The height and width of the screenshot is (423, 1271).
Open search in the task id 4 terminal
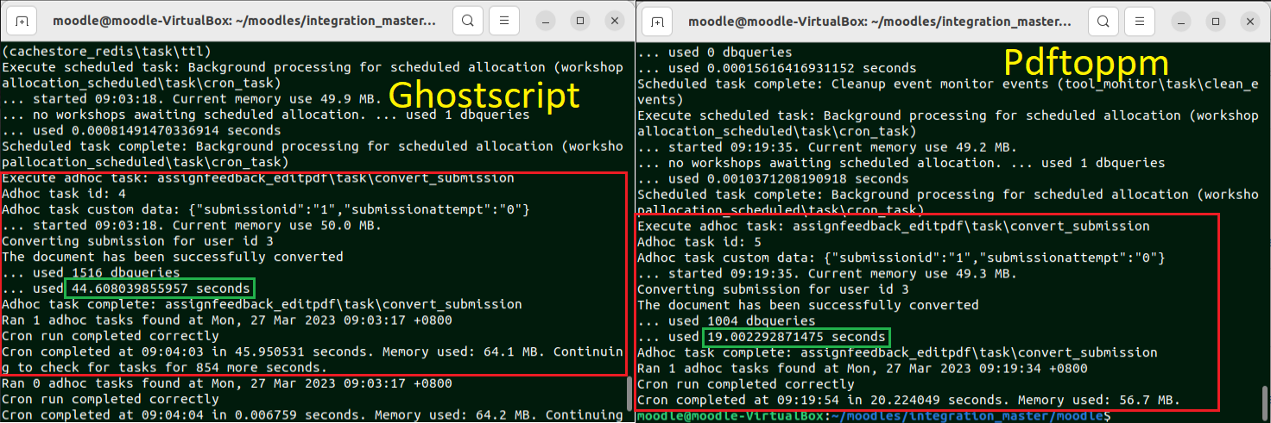[x=467, y=21]
